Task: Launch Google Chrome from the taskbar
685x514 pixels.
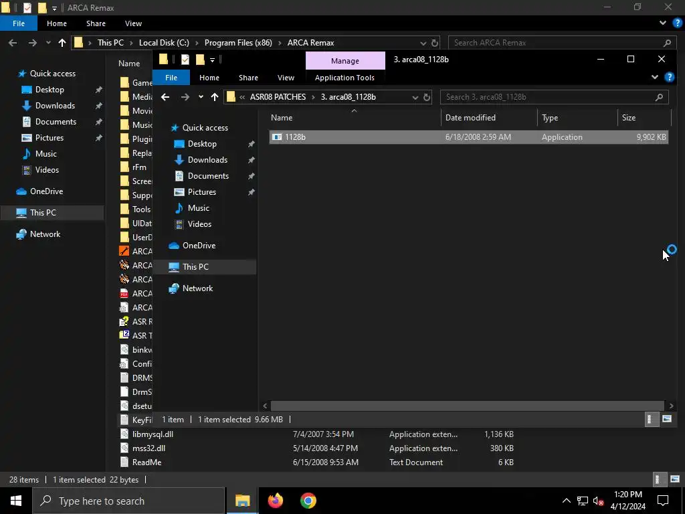Action: pos(308,501)
